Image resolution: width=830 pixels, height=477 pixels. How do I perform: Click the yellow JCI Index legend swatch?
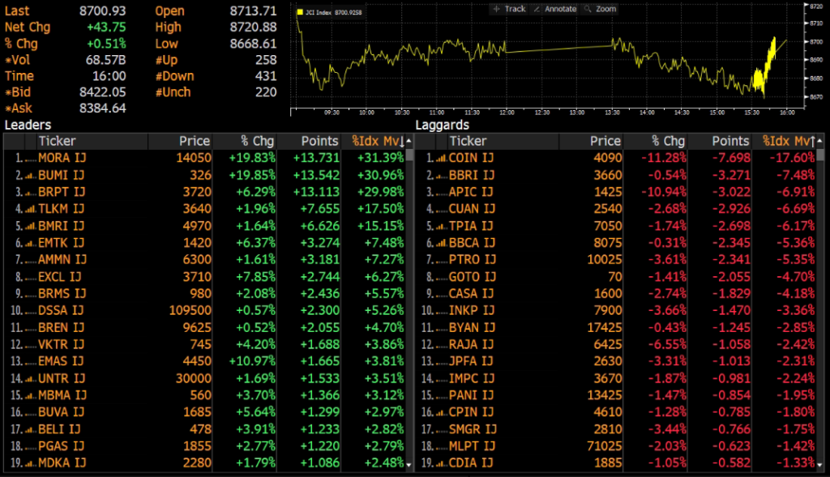[301, 13]
